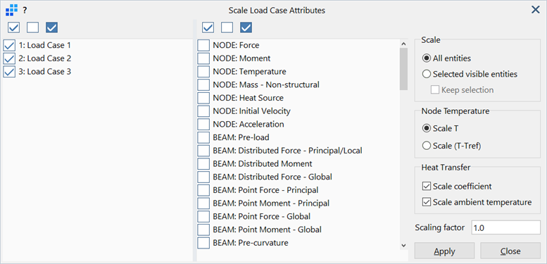
Task: Click the attribute list scroll up arrow
Action: point(403,44)
